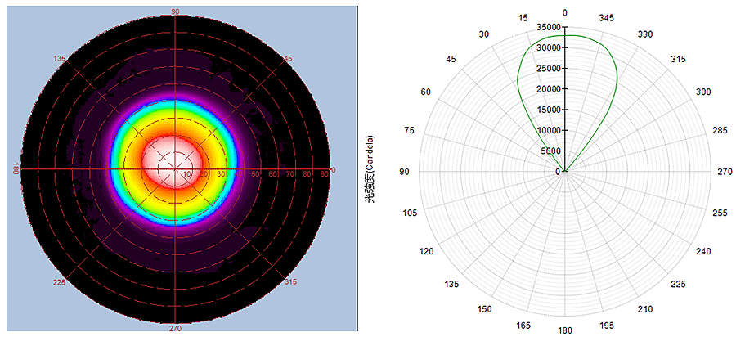Click the 240 degree angle label
Screen dimensions: 736x337
pyautogui.click(x=703, y=252)
